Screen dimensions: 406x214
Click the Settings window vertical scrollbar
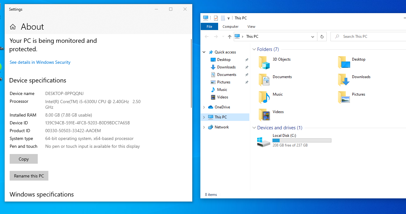(x=191, y=74)
